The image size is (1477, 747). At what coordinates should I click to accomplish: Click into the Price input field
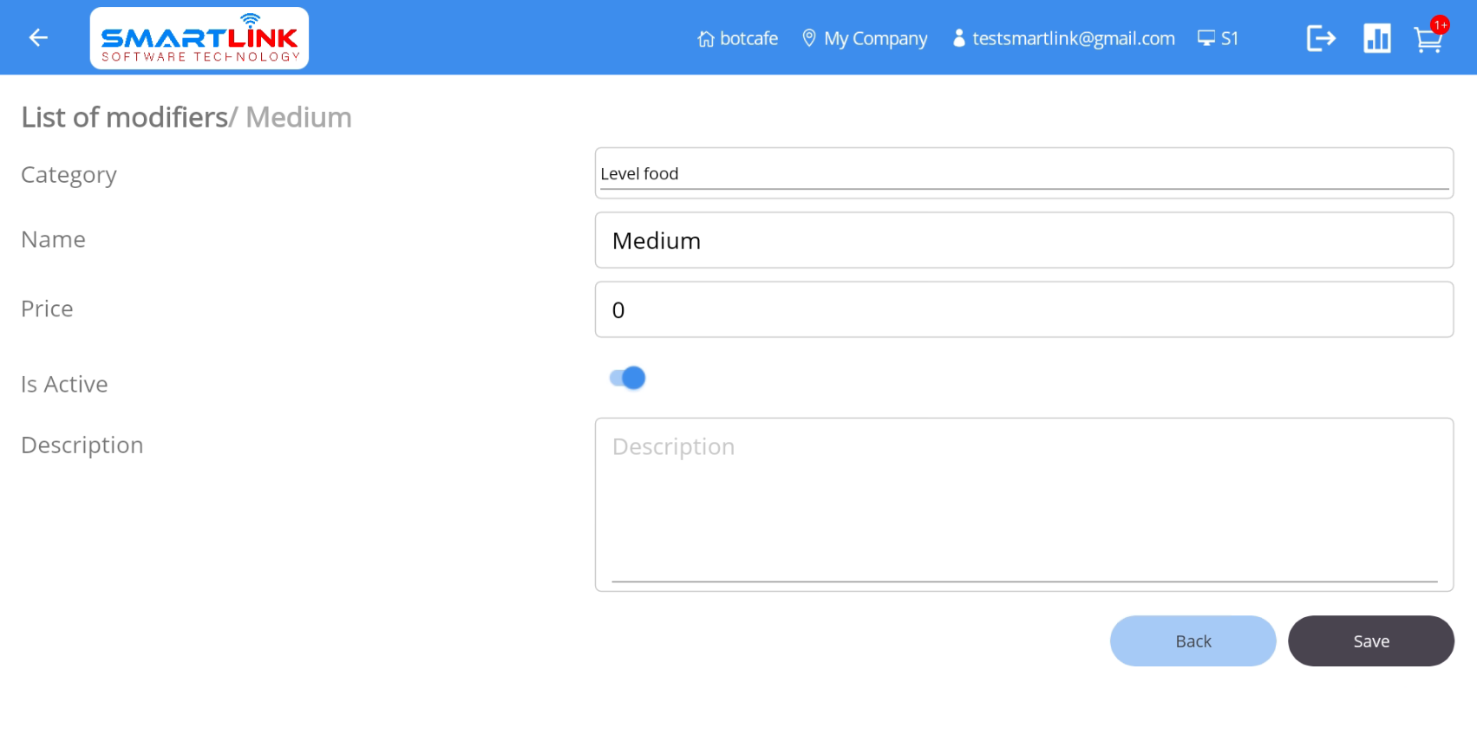pyautogui.click(x=1023, y=310)
